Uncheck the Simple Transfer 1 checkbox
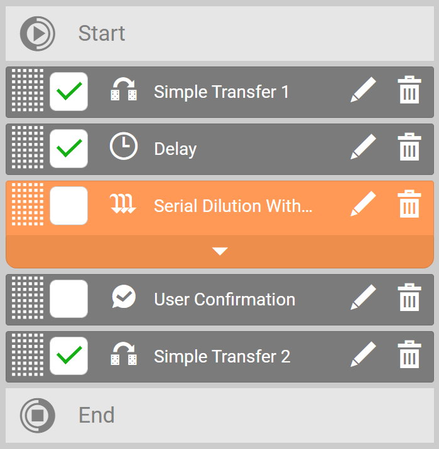 68,92
